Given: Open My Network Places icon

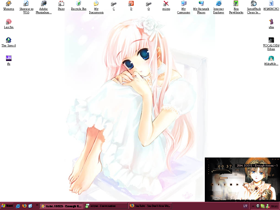Looking at the screenshot, I should (x=201, y=7).
